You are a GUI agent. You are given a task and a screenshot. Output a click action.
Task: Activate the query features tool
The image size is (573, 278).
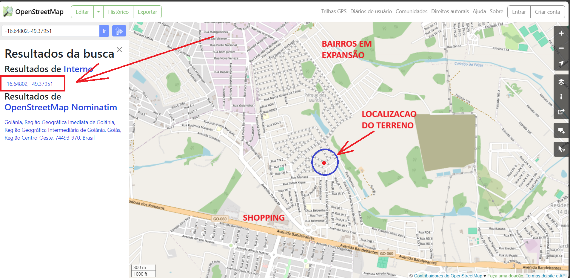pyautogui.click(x=561, y=149)
